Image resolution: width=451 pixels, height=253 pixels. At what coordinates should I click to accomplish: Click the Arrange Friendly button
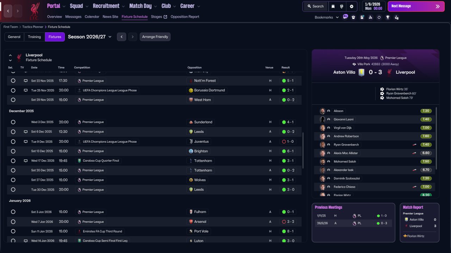coord(155,37)
